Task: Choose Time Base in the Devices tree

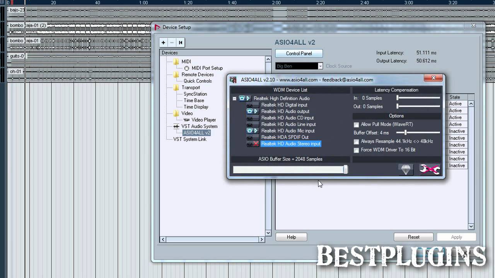Action: [x=194, y=100]
